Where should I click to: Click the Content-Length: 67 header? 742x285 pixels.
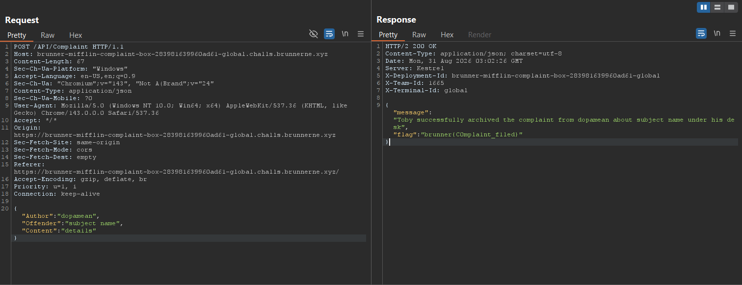point(49,61)
